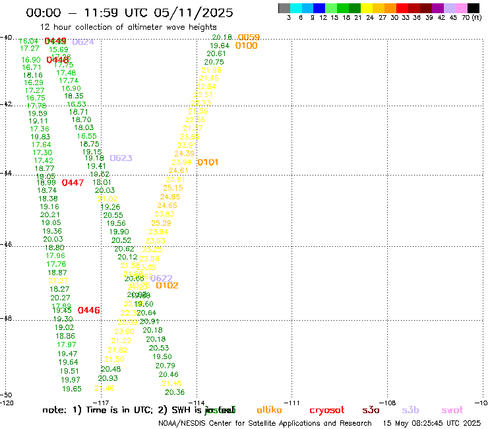Click the 15 May 08:25:45 UTC timestamp
The image size is (488, 429).
tap(432, 423)
